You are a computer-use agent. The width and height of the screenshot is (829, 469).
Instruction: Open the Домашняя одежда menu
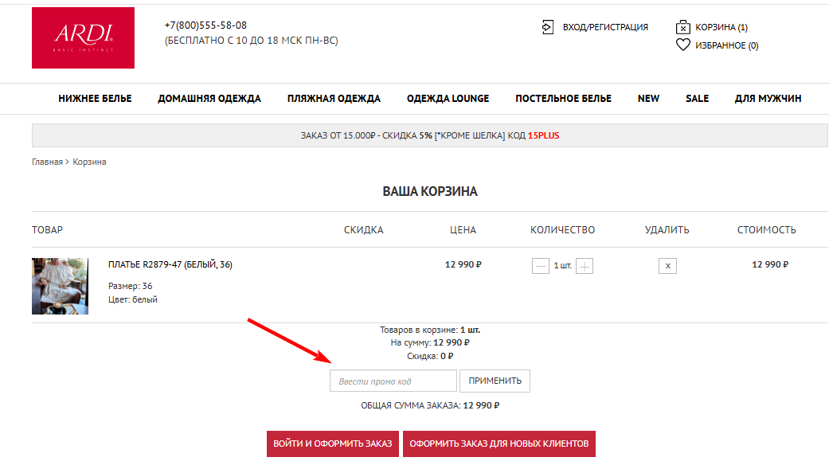[209, 99]
